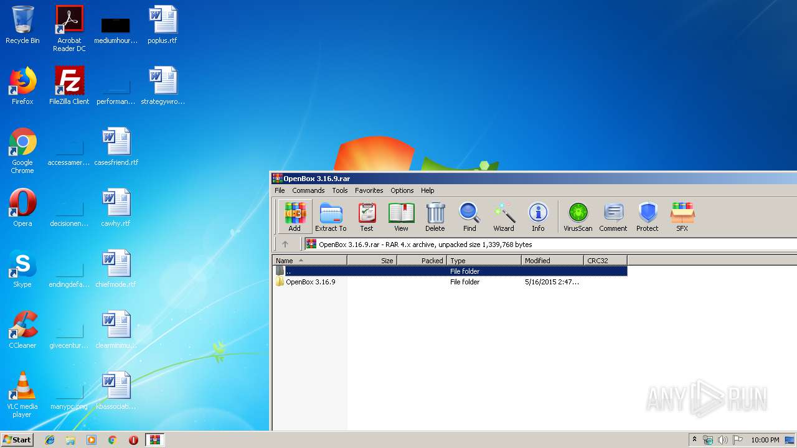Open the View toolbar icon

point(402,217)
